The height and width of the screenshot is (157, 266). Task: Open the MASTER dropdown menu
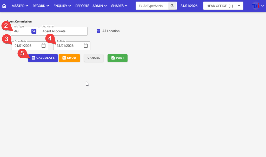pyautogui.click(x=20, y=6)
